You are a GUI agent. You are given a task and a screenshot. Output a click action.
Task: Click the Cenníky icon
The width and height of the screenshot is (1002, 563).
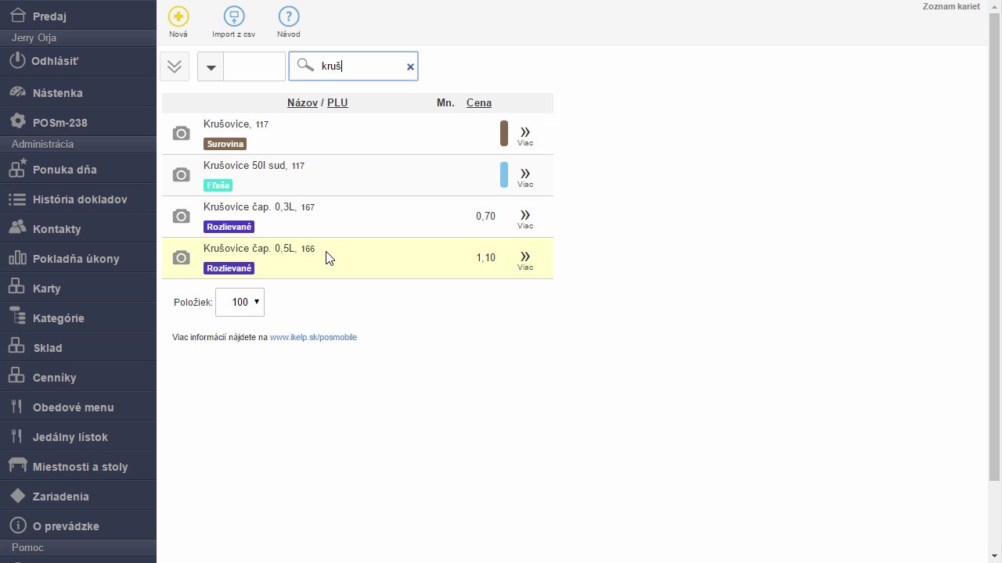point(17,377)
